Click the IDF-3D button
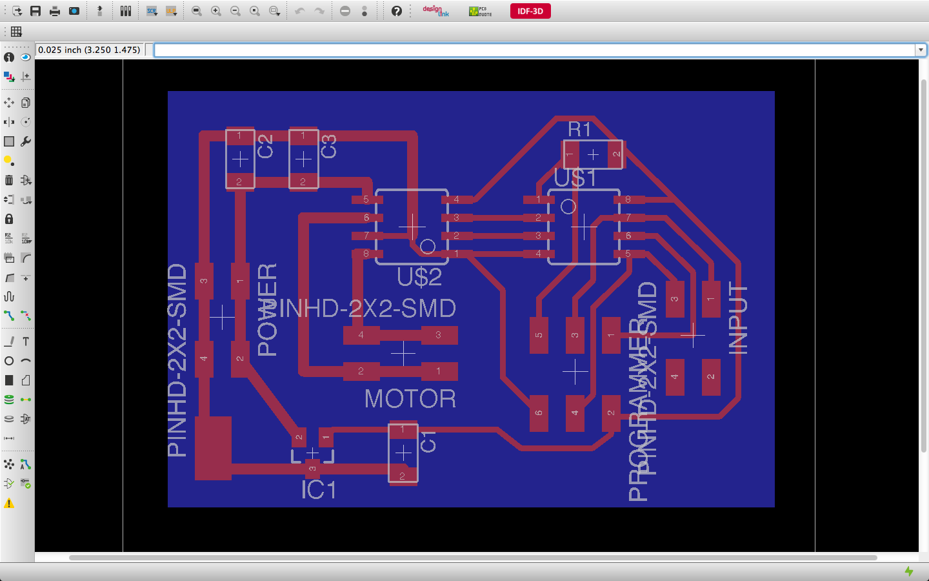This screenshot has width=929, height=581. tap(530, 11)
